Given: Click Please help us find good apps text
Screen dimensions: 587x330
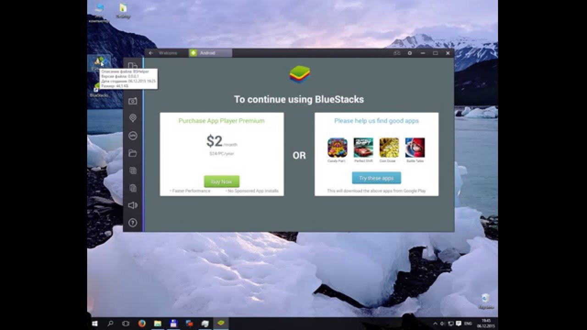Looking at the screenshot, I should point(377,121).
